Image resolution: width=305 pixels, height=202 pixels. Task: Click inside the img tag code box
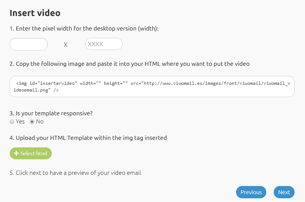152,86
